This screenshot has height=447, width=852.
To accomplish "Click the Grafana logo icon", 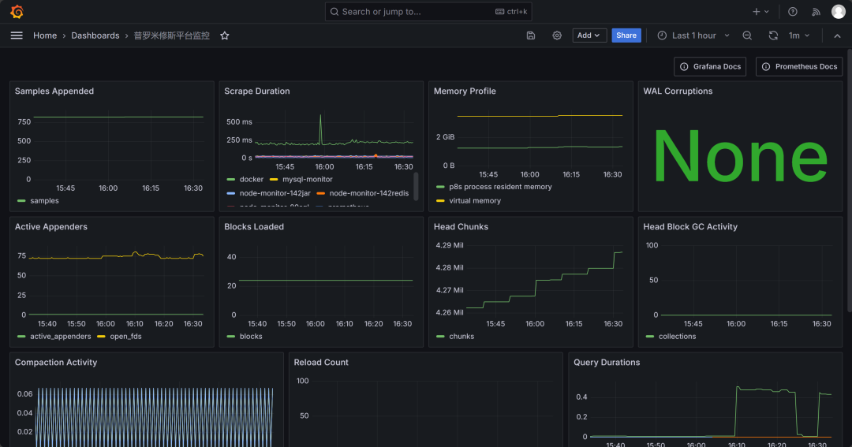I will point(17,11).
